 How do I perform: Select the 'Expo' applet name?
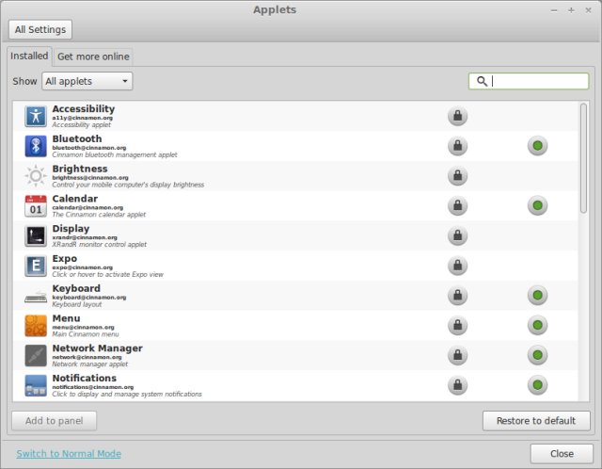coord(65,259)
